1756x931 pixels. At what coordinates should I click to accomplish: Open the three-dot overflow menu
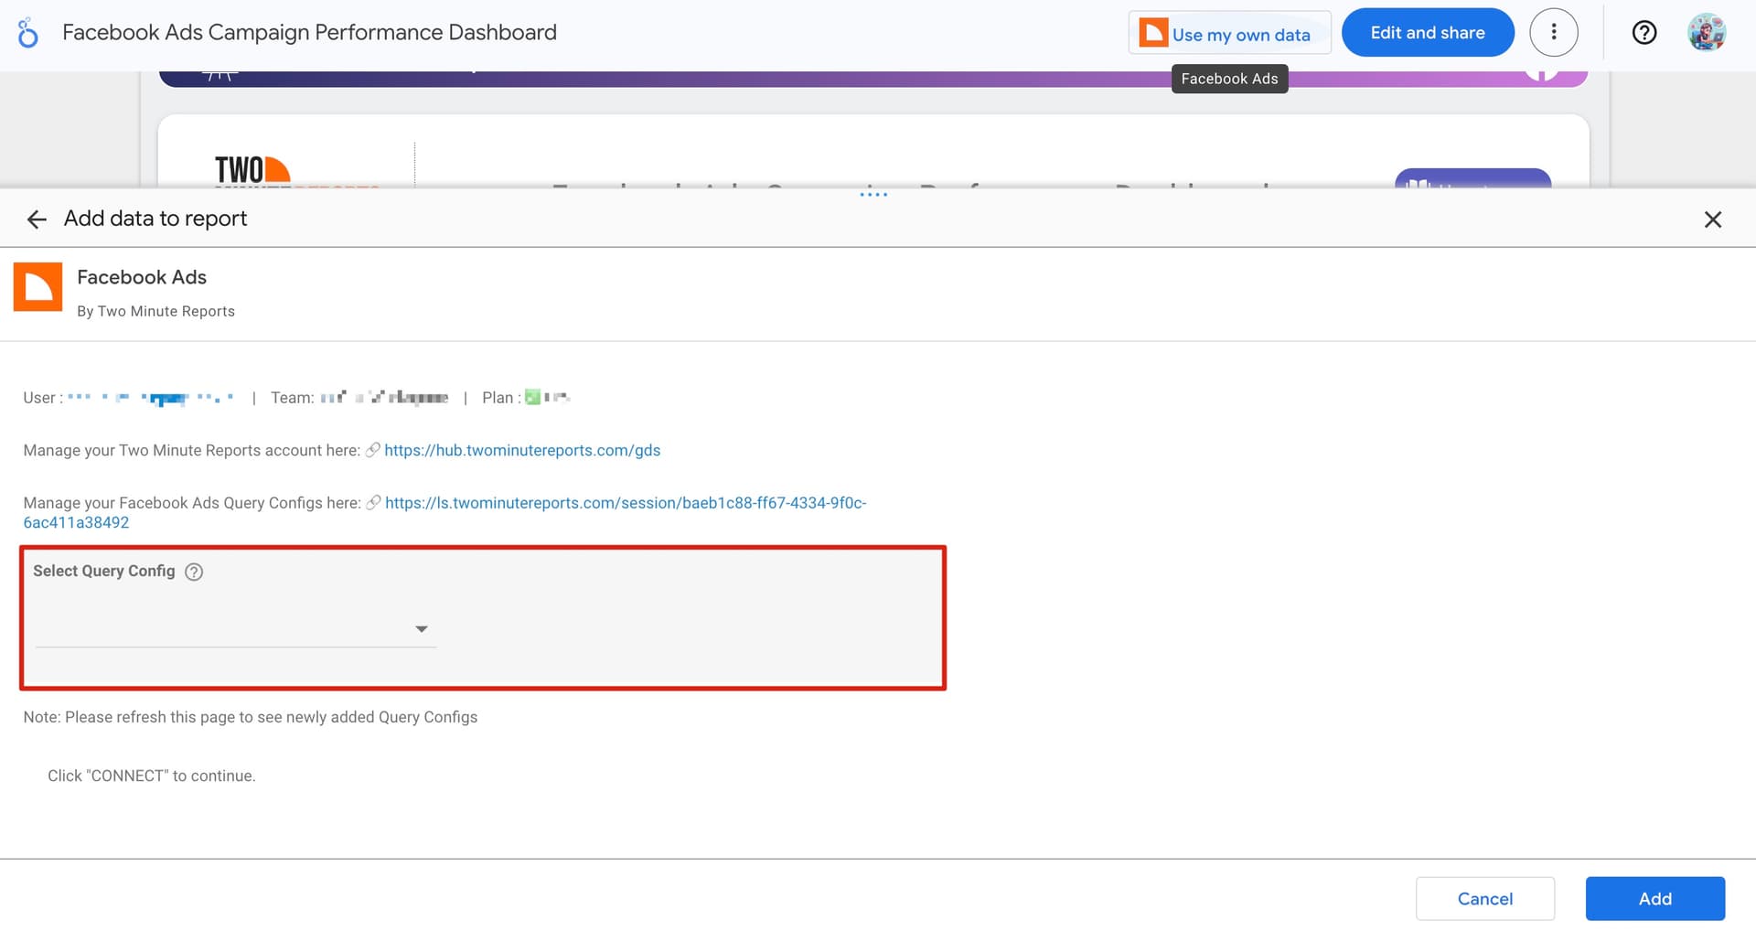coord(1553,32)
